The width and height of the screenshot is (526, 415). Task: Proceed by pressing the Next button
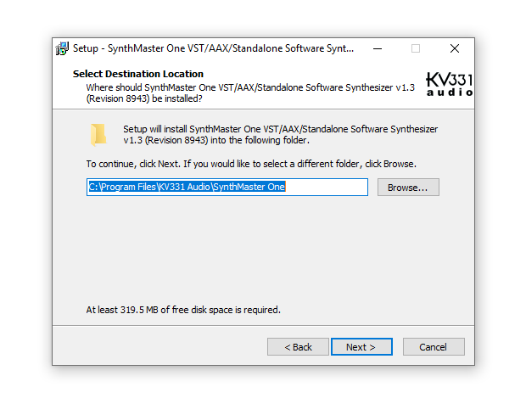[361, 346]
